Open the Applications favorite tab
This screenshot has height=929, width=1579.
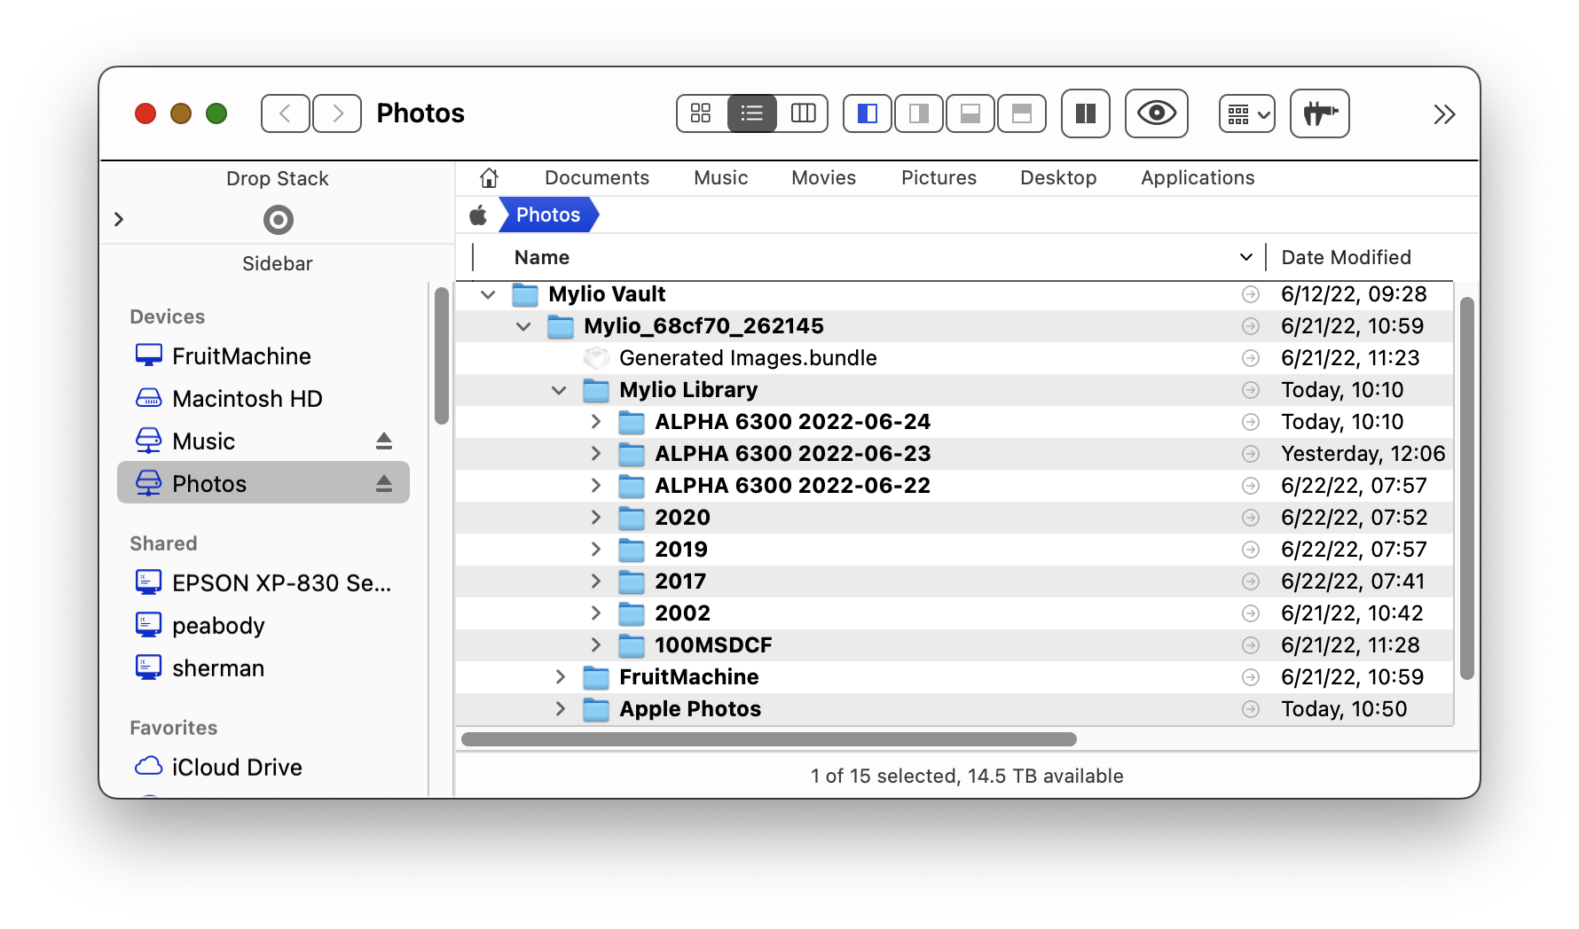tap(1197, 178)
